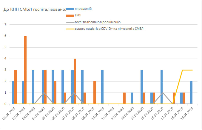Click the 01.04.2020 date axis label

pyautogui.click(x=8, y=114)
